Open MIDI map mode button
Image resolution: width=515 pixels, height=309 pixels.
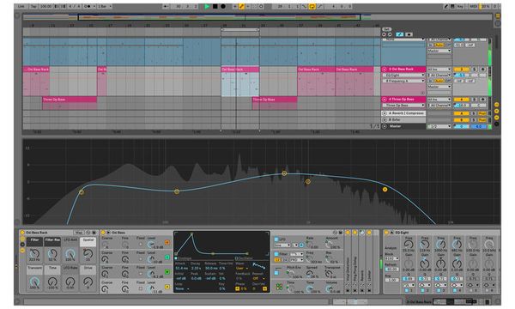473,6
